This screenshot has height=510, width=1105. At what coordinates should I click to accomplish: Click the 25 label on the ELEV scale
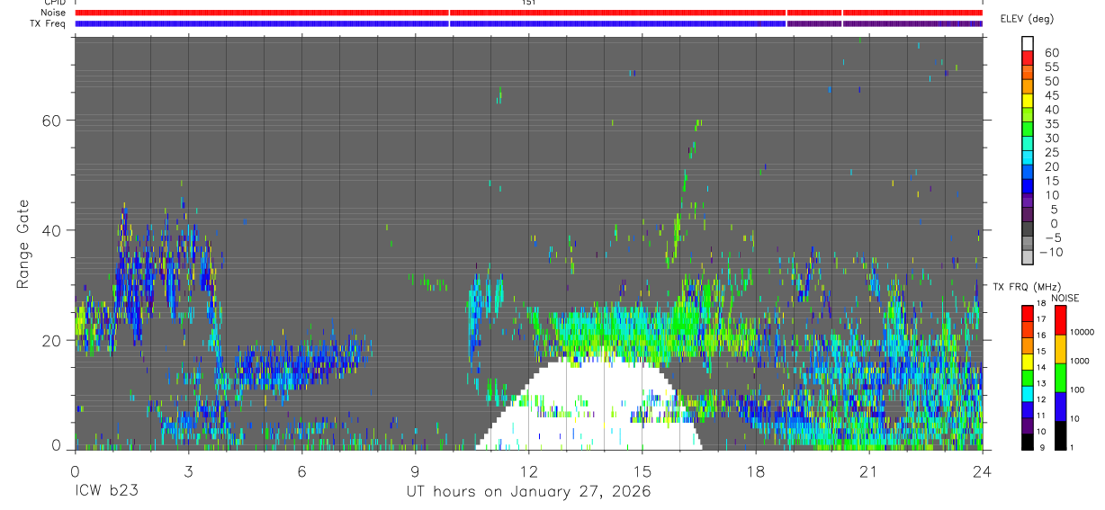click(x=1050, y=152)
